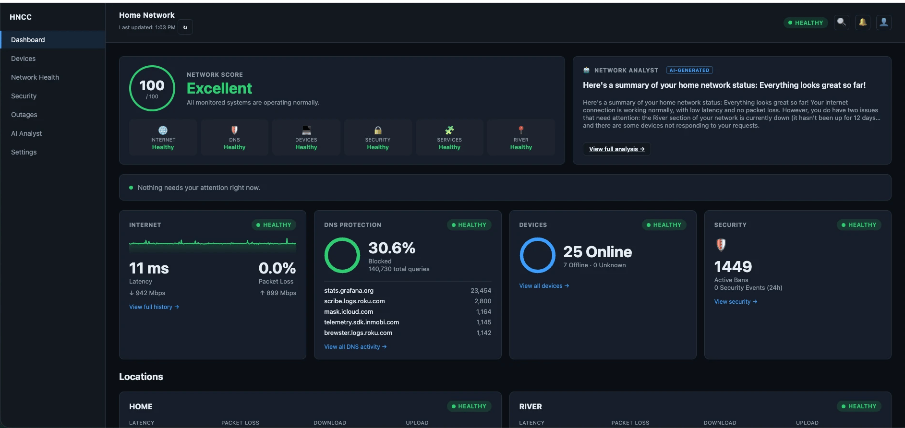
Task: Click stats.grafana.org DNS entry
Action: (x=408, y=290)
